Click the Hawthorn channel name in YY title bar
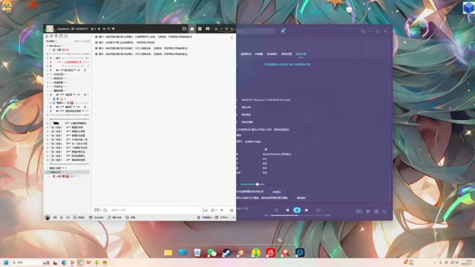Viewport: 475px width, 267px height. click(x=64, y=28)
